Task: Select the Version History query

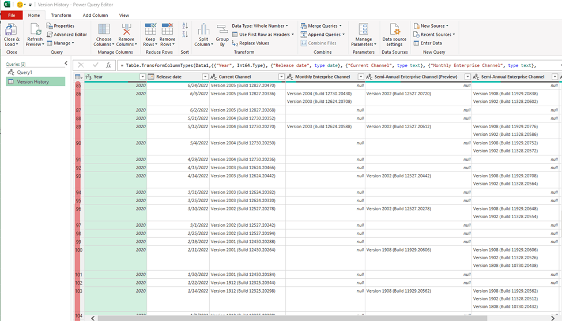Action: (x=36, y=82)
